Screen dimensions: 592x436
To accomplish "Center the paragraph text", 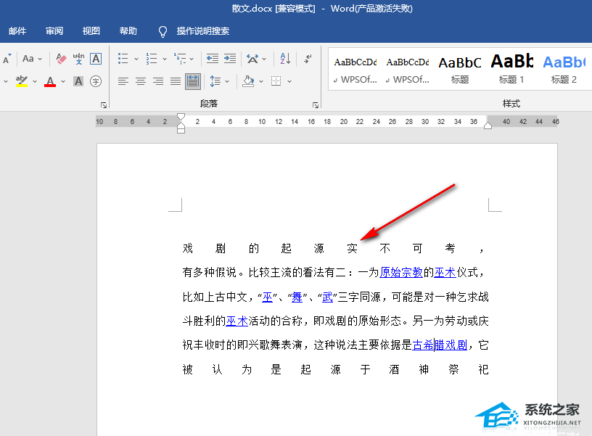I will [141, 81].
